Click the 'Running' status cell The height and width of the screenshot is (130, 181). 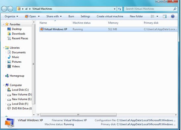tap(78, 29)
